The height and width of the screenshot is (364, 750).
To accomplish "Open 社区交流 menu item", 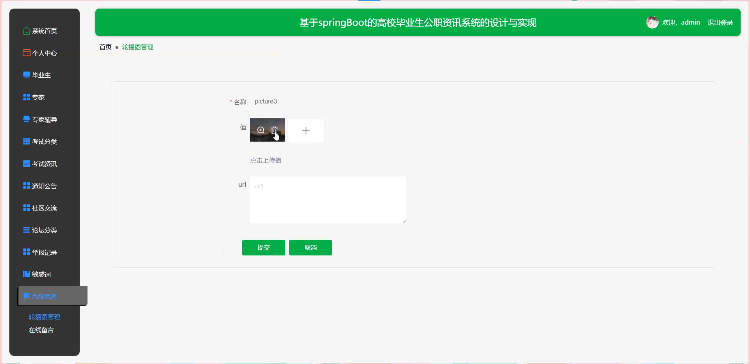I will click(x=45, y=208).
